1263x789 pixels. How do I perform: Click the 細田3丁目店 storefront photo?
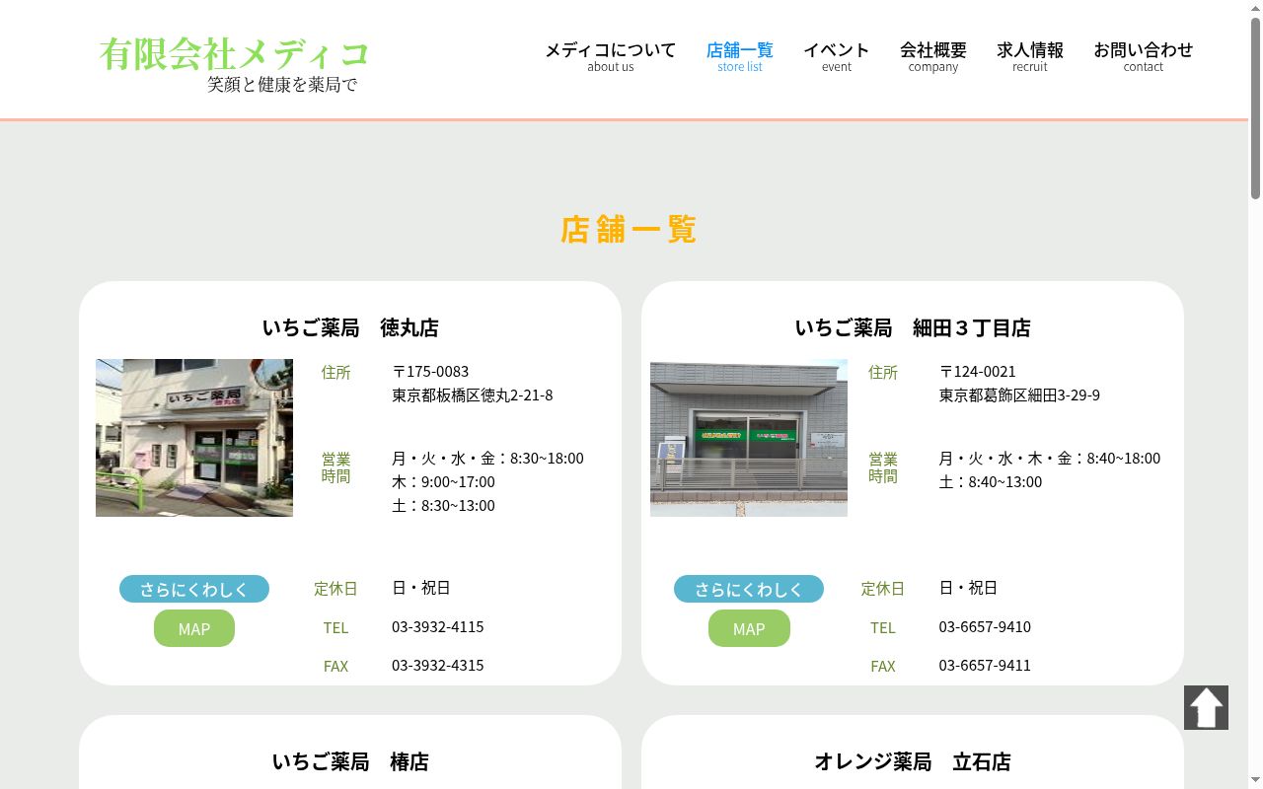(x=749, y=438)
